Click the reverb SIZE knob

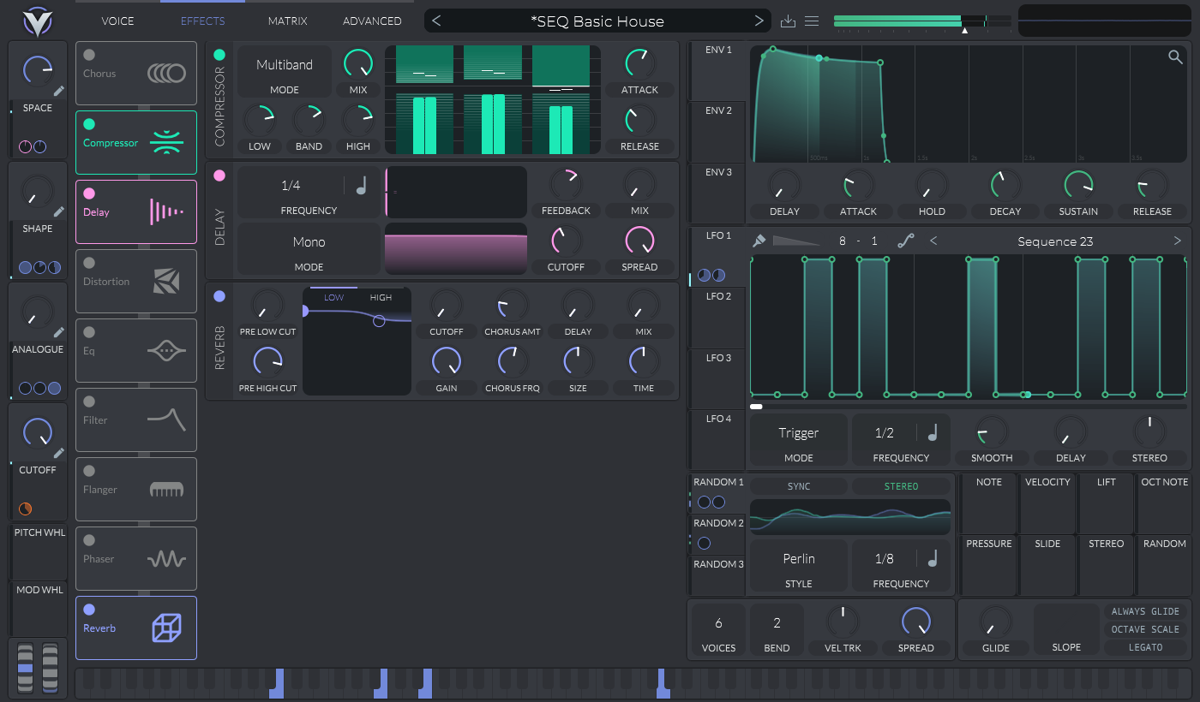[578, 360]
